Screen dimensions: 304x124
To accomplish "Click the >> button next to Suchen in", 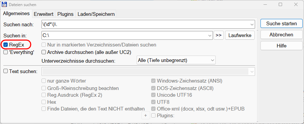I will coord(219,35).
